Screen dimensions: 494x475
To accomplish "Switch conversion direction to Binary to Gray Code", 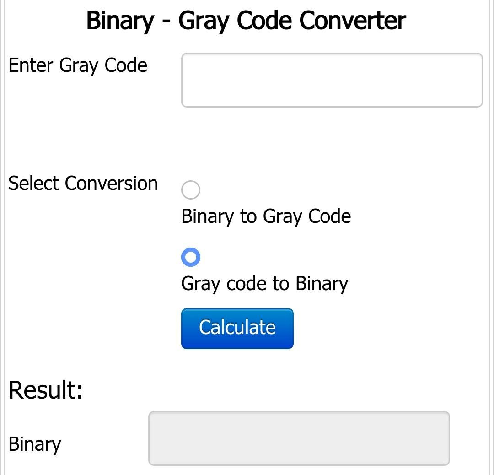I will click(191, 189).
